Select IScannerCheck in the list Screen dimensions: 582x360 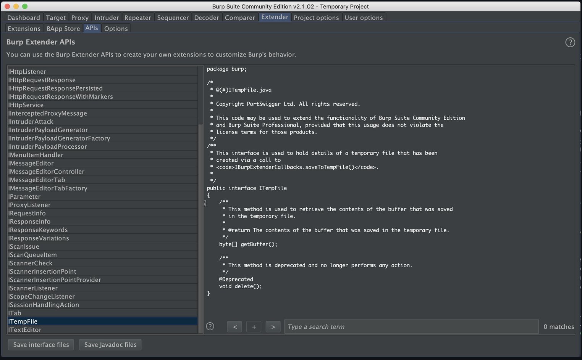coord(102,263)
